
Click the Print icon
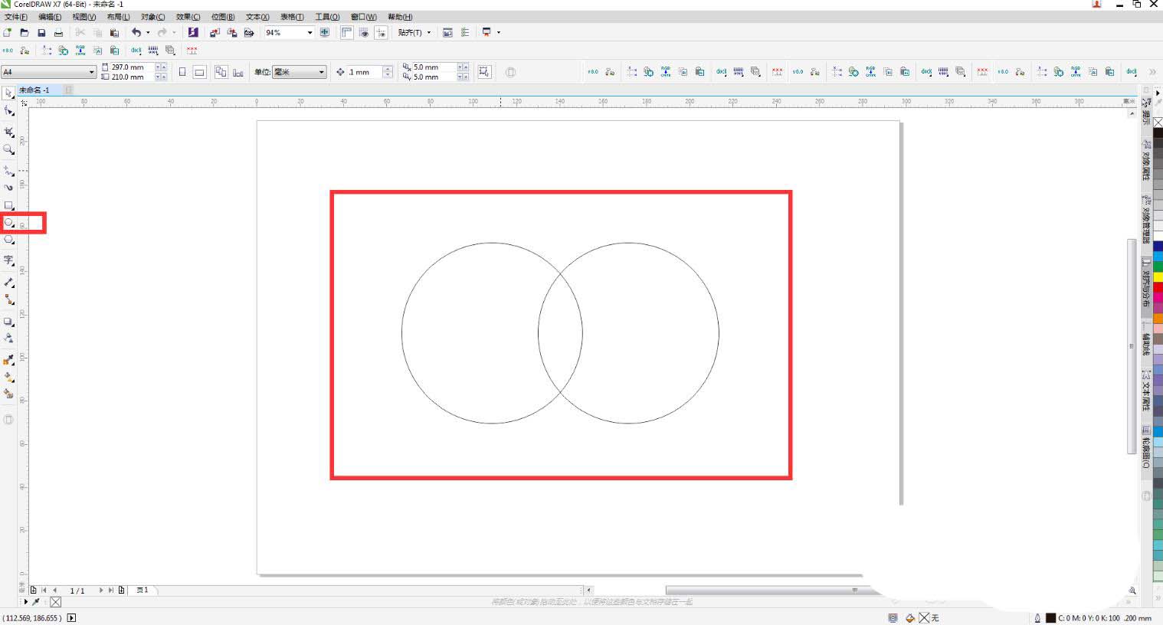[58, 33]
